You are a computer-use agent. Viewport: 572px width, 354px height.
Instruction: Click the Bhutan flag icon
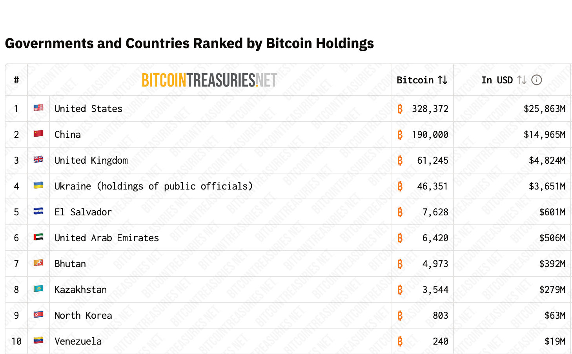(x=38, y=263)
